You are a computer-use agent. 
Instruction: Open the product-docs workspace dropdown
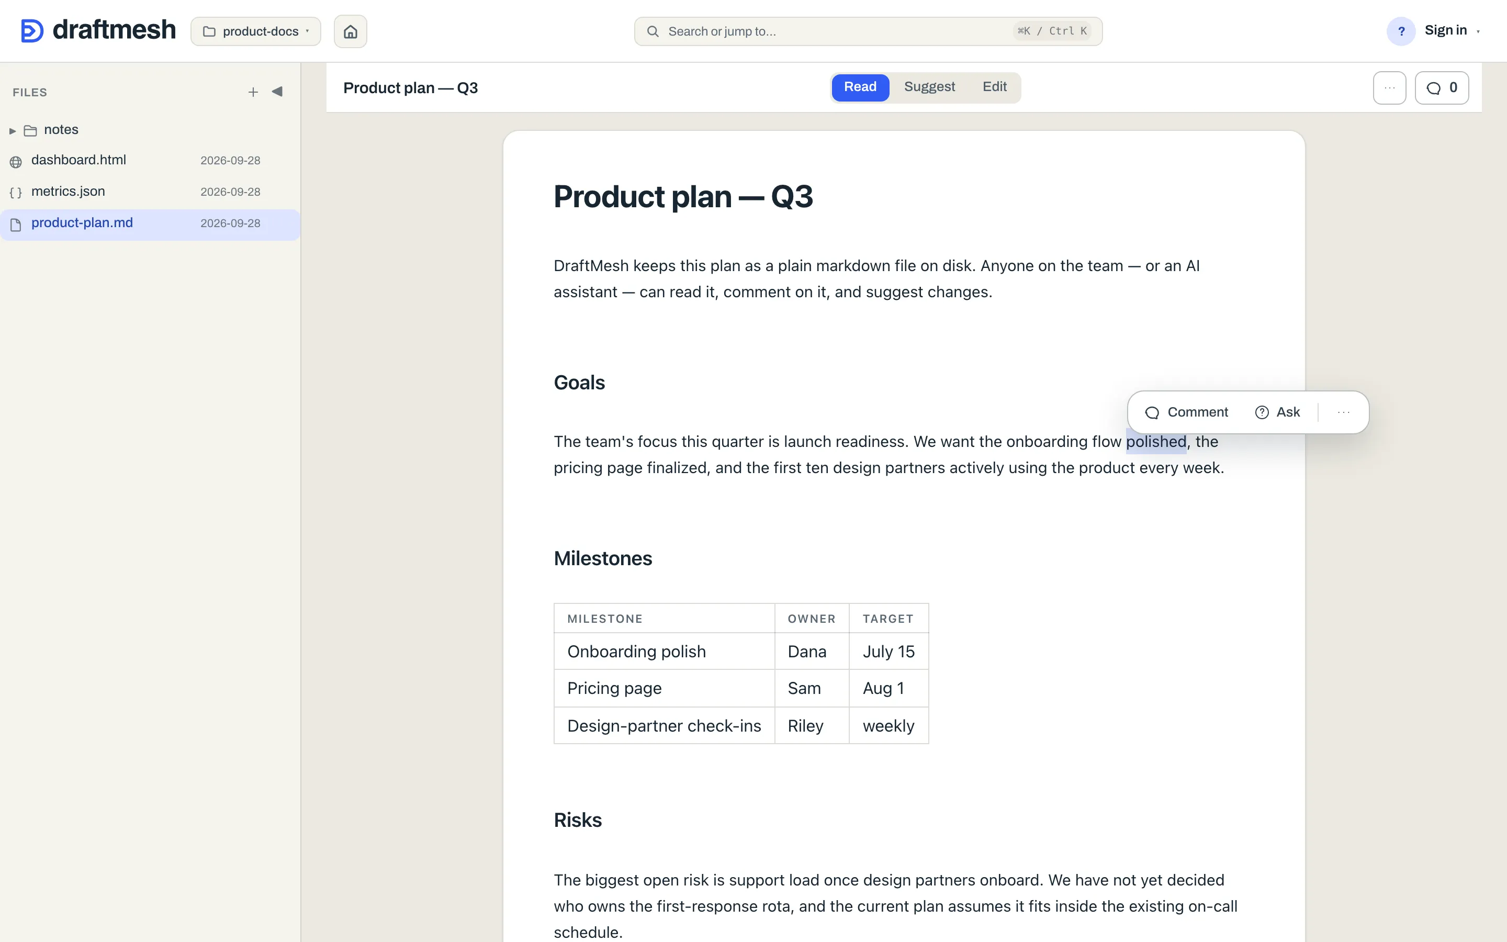coord(255,31)
